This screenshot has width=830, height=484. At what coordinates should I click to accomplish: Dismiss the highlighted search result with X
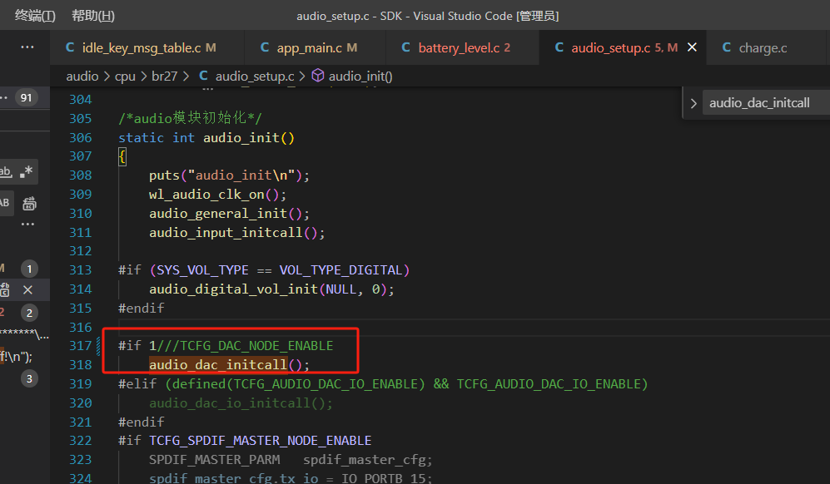tap(28, 290)
